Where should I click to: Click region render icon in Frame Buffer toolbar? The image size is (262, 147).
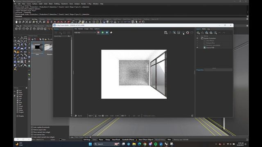[178, 33]
